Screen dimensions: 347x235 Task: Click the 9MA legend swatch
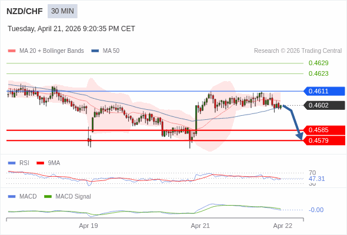tap(40, 163)
